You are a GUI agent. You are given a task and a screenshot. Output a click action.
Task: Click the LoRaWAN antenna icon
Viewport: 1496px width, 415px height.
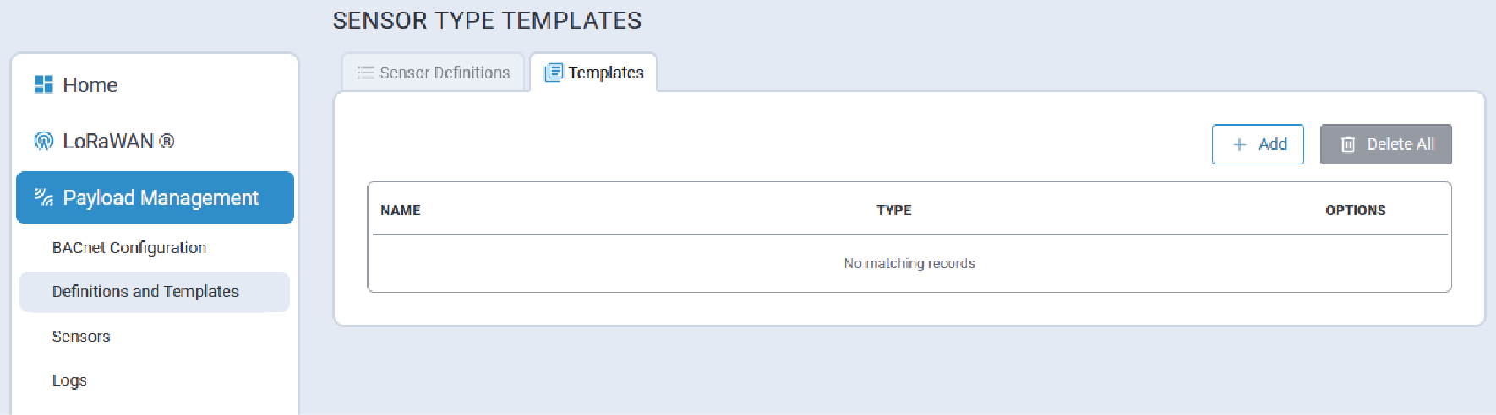43,141
